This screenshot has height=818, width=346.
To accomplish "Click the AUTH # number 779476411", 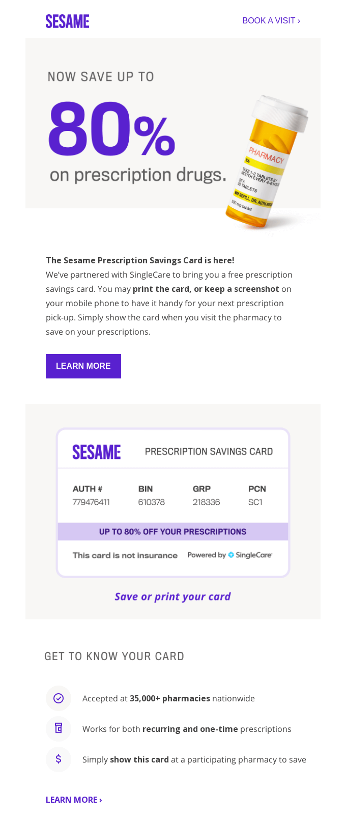I will [91, 502].
